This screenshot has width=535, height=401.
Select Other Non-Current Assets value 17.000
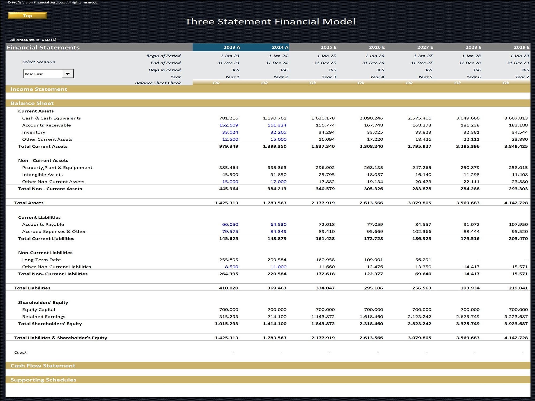pos(278,182)
